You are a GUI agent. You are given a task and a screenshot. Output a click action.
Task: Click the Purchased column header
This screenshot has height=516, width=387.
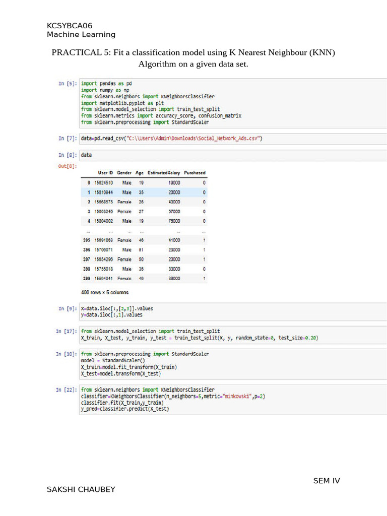tap(195, 173)
